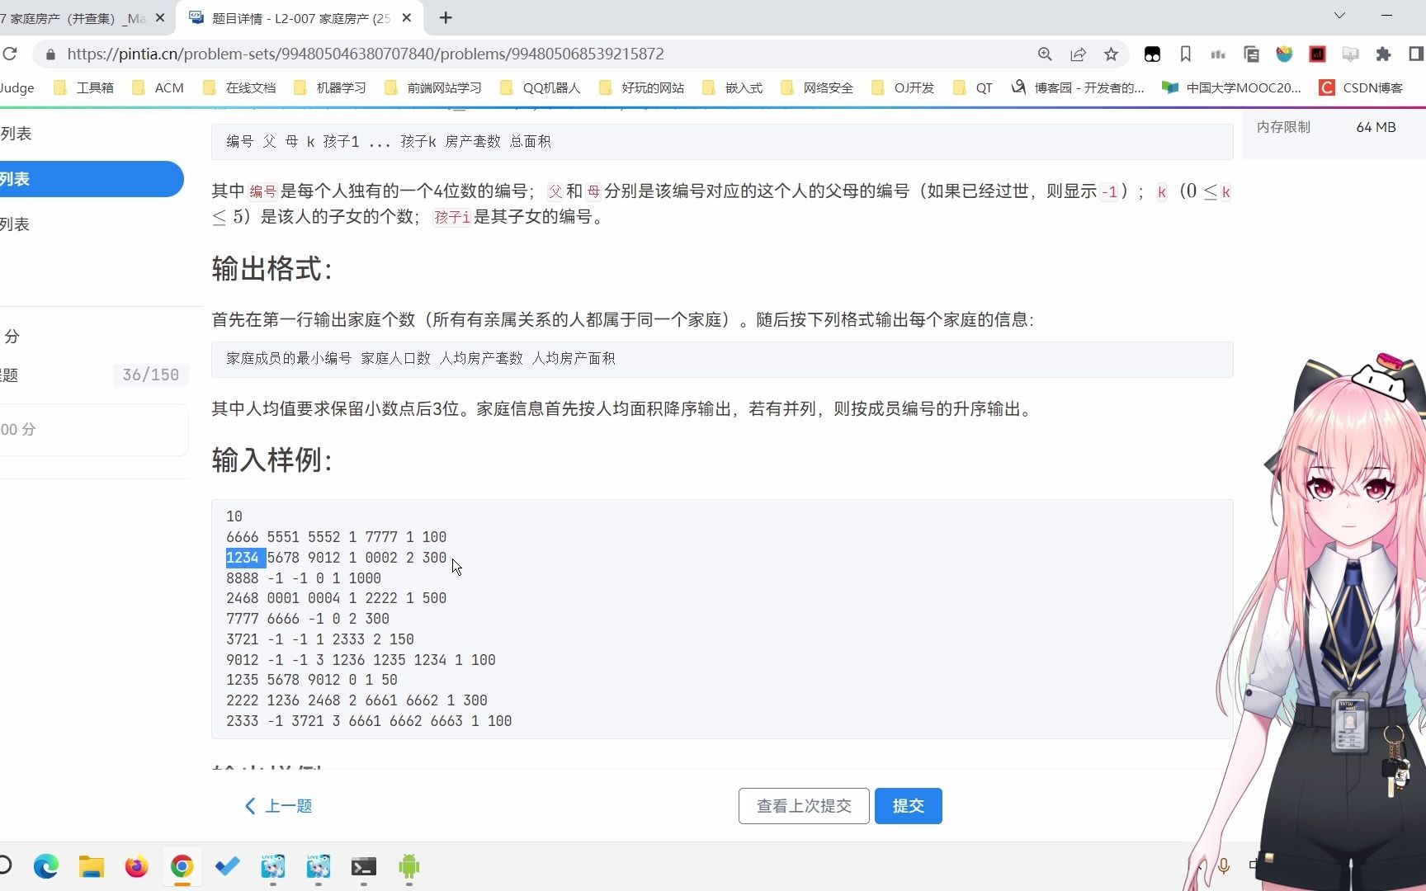This screenshot has height=891, width=1426.
Task: Open the Android icon app on taskbar
Action: (409, 866)
